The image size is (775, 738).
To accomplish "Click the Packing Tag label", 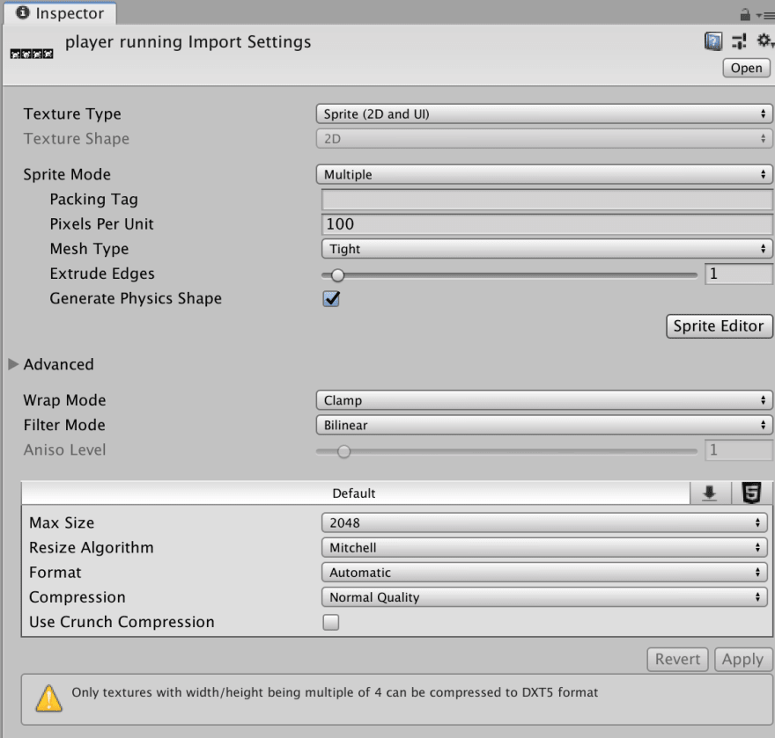I will (94, 200).
